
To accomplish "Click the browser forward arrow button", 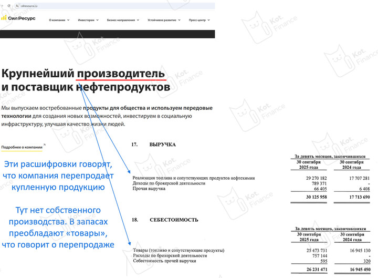I will pyautogui.click(x=3, y=5).
